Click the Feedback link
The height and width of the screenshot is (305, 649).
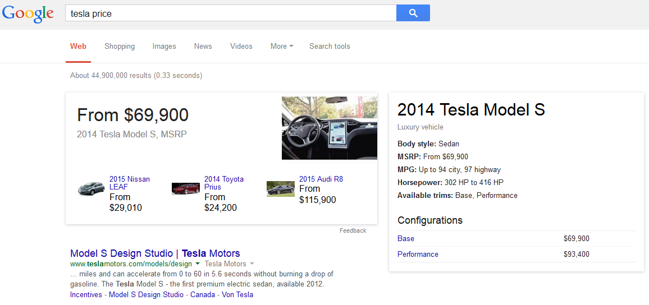point(353,231)
